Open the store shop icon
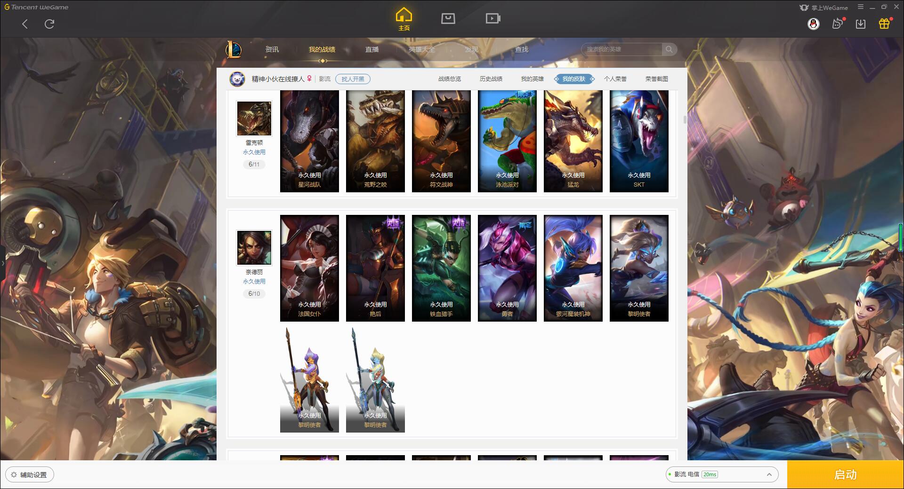Viewport: 904px width, 489px height. [x=448, y=18]
